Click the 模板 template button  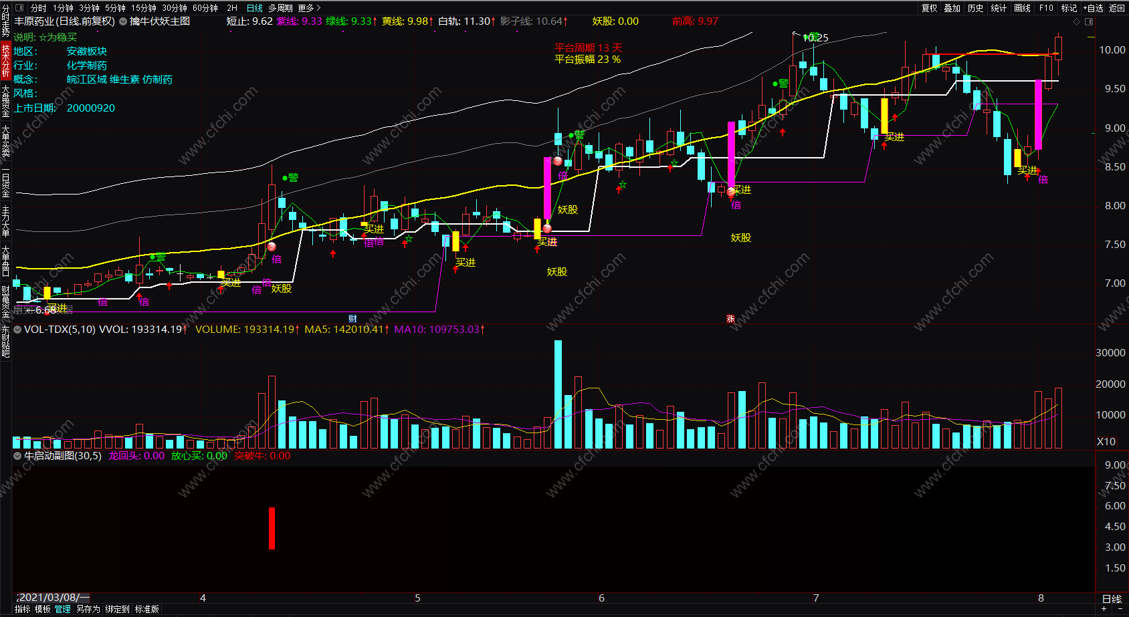tap(43, 609)
